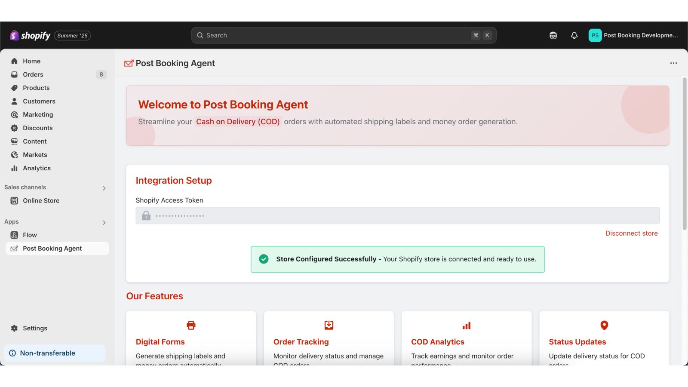Screen dimensions: 688x387
Task: Click the Online Store icon
Action: pyautogui.click(x=14, y=200)
